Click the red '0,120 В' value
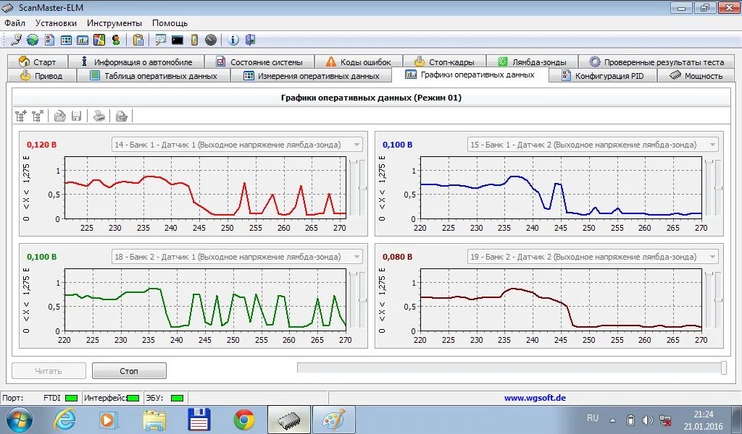Viewport: 742px width, 434px height. pyautogui.click(x=41, y=145)
